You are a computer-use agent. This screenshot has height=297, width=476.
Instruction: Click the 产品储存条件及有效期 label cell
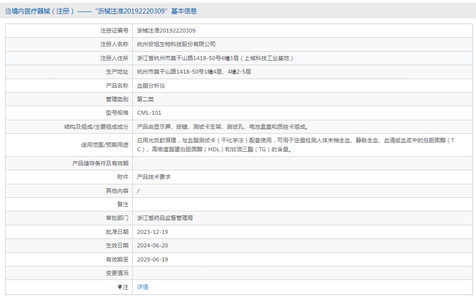tap(69, 163)
